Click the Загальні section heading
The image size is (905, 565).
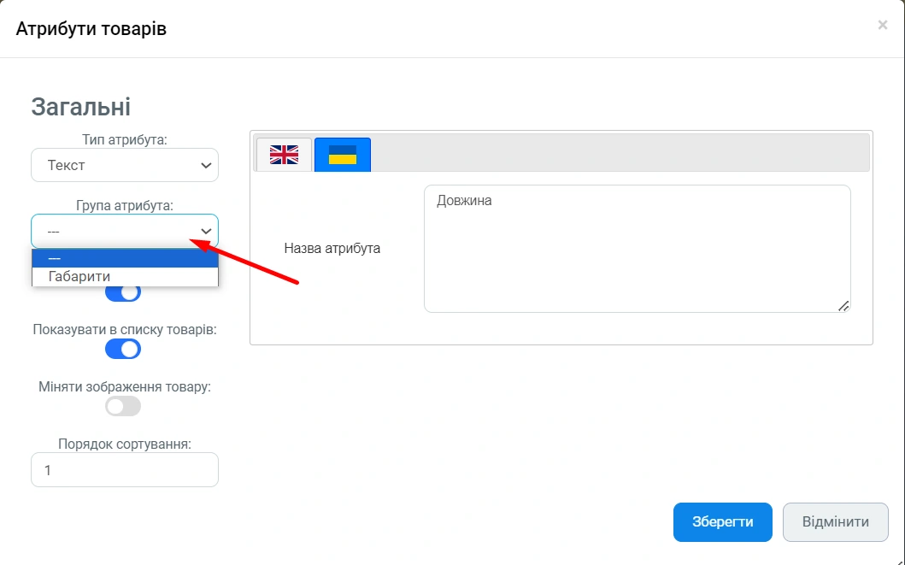[80, 107]
